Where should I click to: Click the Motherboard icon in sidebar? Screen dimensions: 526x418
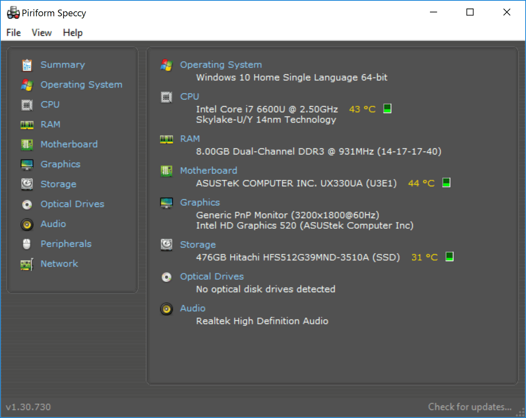(x=27, y=145)
